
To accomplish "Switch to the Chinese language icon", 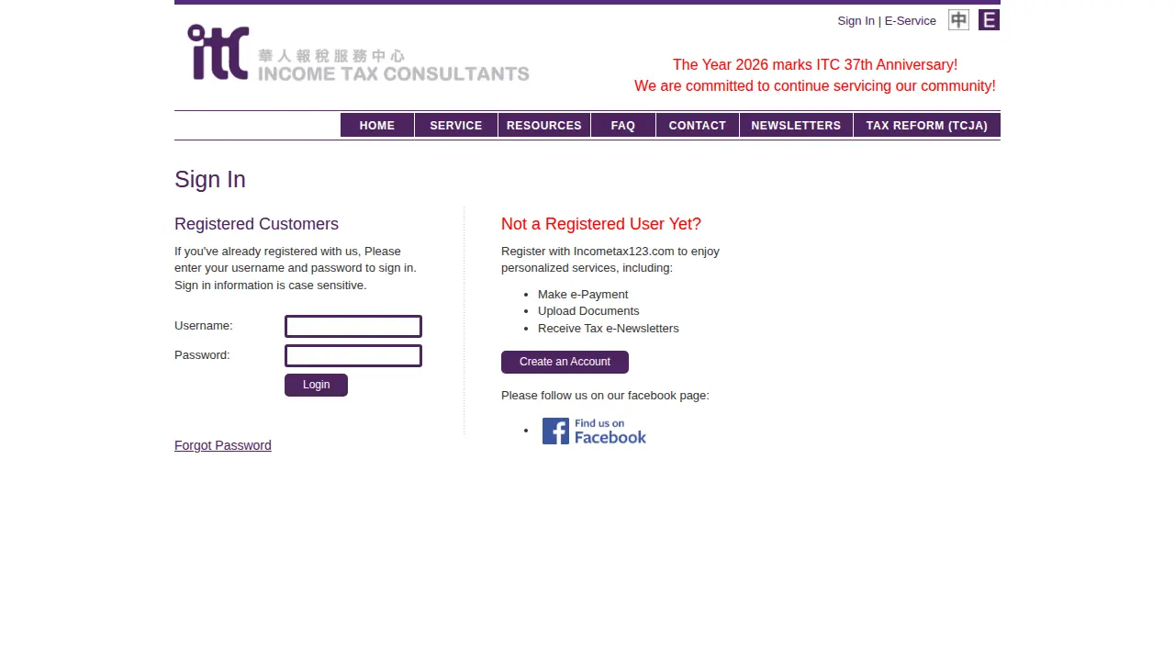I will click(x=958, y=20).
